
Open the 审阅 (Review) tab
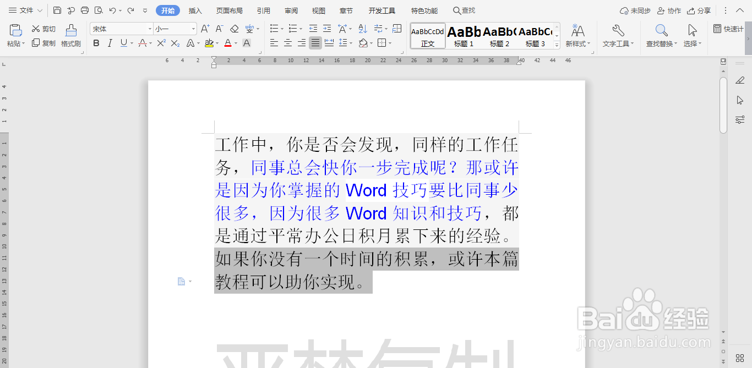(291, 10)
